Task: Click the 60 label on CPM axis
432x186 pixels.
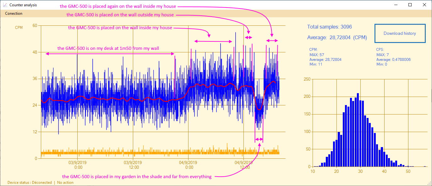Action: [35, 26]
